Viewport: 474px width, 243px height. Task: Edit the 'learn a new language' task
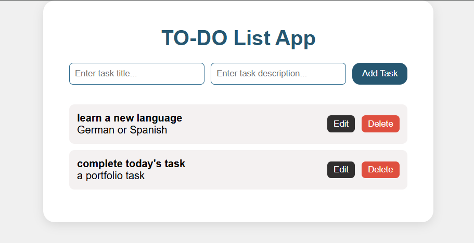[341, 124]
